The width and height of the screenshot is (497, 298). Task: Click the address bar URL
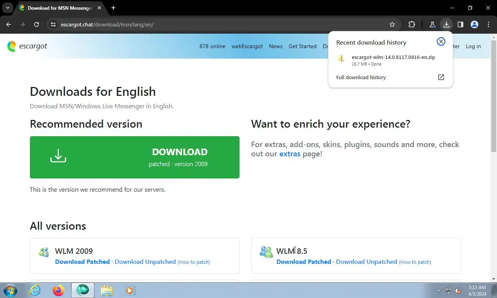[x=107, y=24]
